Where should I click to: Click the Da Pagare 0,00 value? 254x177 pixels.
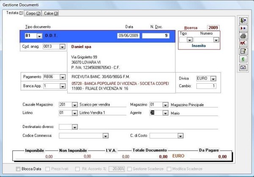222,157
